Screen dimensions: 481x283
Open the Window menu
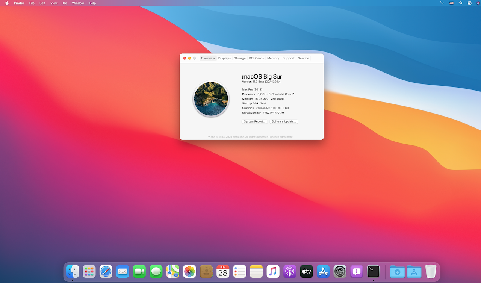click(x=78, y=3)
